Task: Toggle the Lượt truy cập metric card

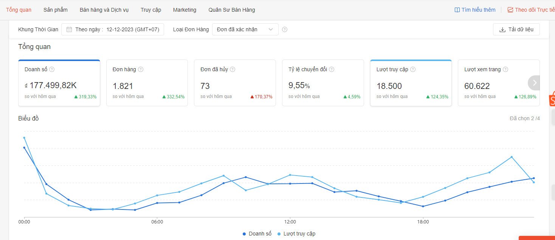Action: (x=411, y=83)
